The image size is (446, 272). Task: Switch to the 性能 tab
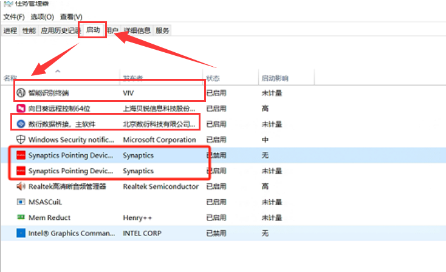pos(29,30)
